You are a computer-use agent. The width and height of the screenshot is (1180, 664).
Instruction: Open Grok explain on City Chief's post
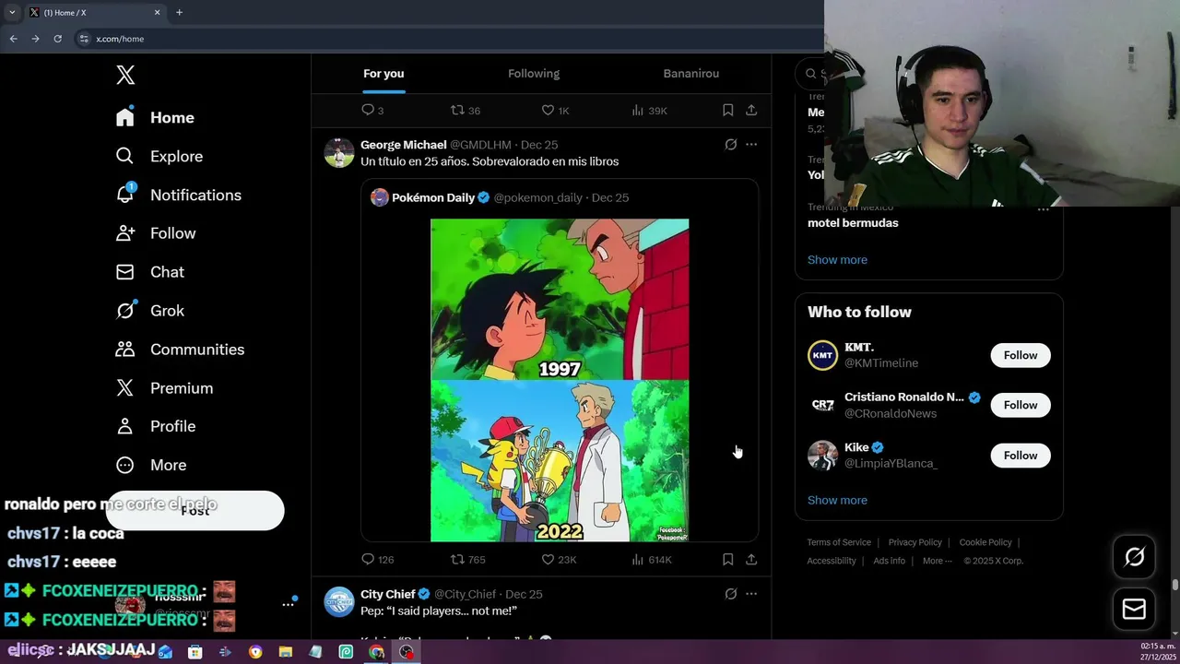730,594
